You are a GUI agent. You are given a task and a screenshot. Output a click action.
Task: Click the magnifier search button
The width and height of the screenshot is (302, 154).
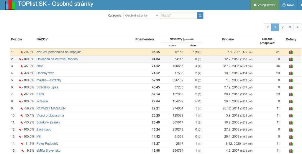(200, 16)
